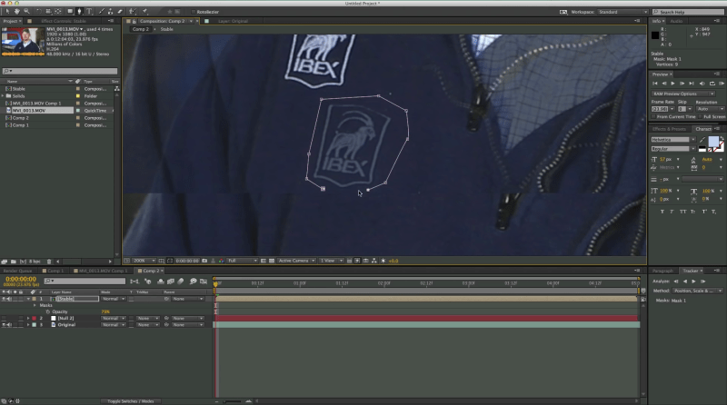Open the Effect Controls: Stable tab
This screenshot has width=727, height=405.
tap(63, 21)
